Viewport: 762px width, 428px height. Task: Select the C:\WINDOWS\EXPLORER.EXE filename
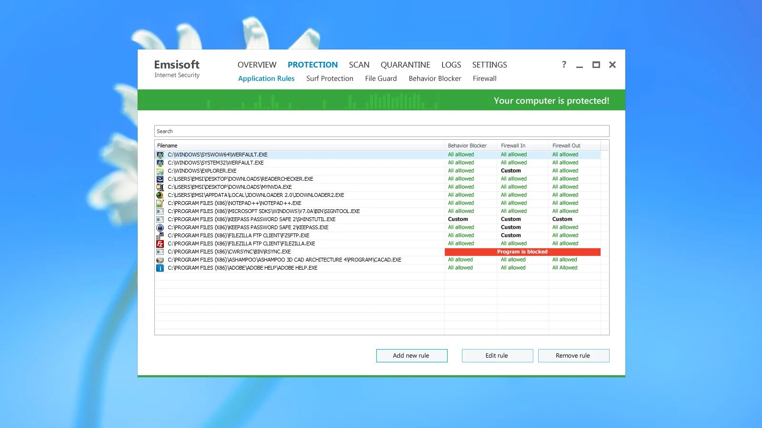tap(202, 171)
